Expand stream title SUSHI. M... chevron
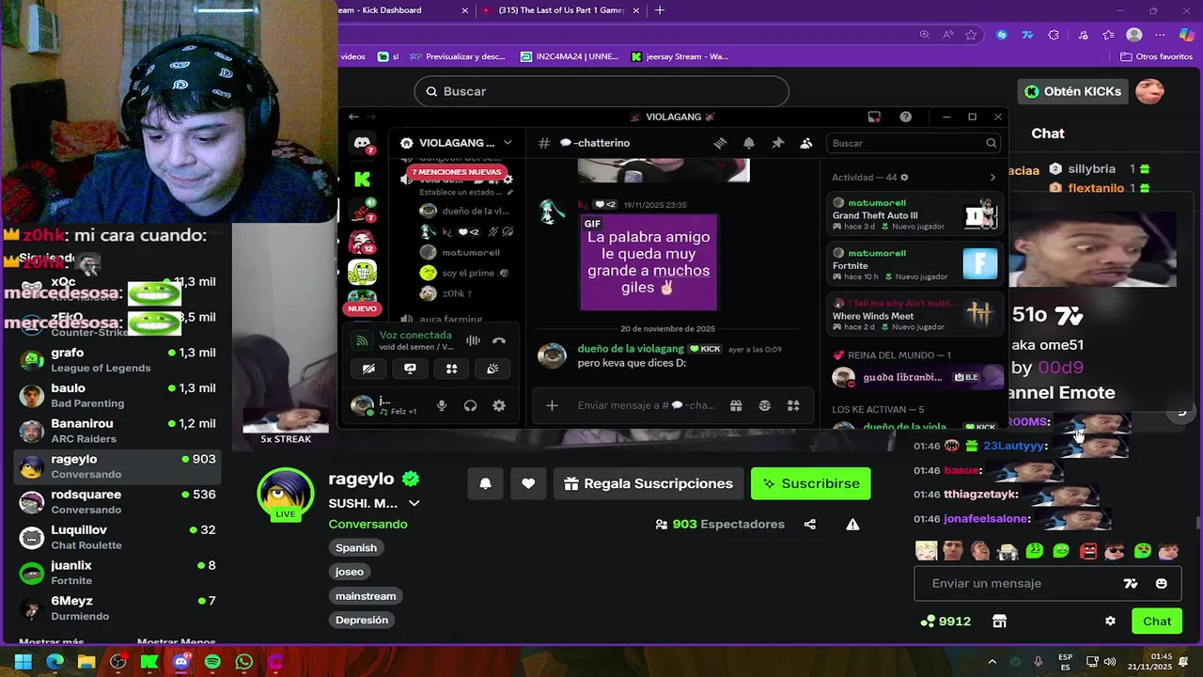Image resolution: width=1203 pixels, height=677 pixels. click(x=414, y=503)
